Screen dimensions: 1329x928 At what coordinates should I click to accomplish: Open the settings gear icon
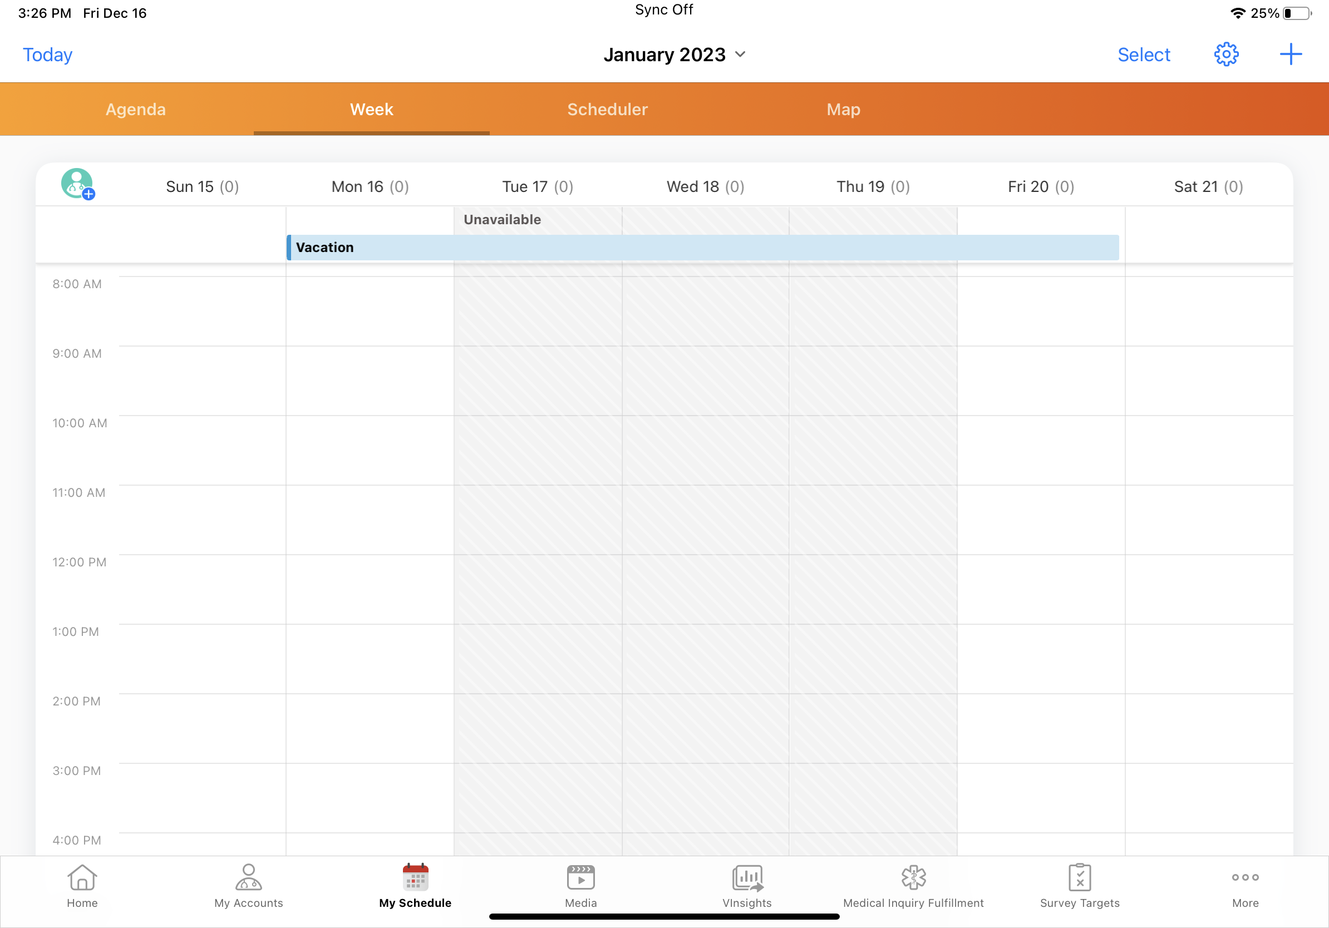click(1226, 55)
